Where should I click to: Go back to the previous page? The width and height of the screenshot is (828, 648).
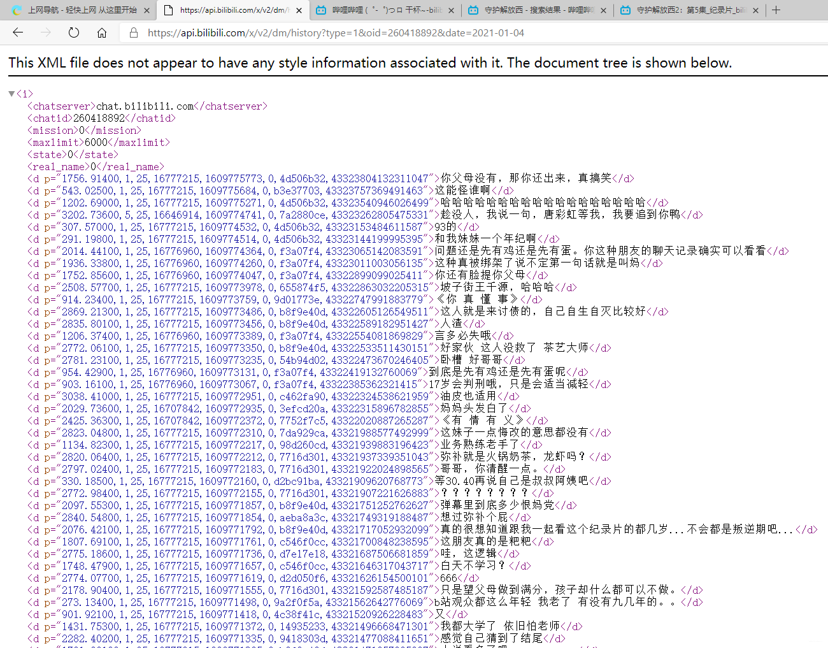point(18,32)
